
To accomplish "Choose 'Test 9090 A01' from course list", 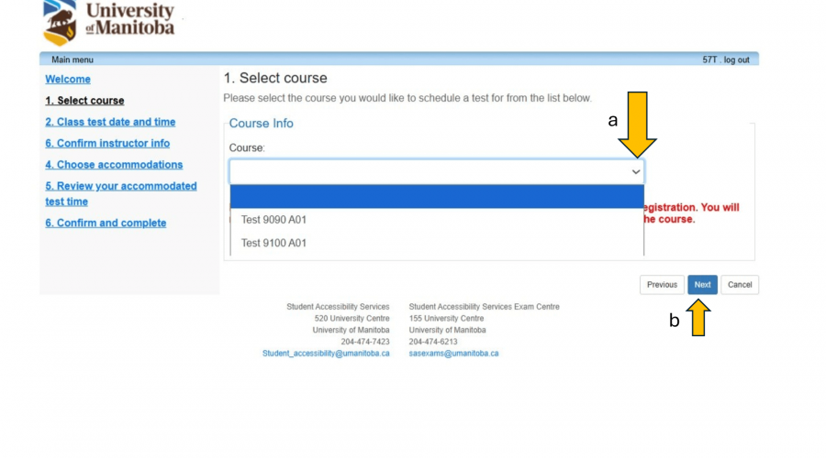I will point(273,220).
